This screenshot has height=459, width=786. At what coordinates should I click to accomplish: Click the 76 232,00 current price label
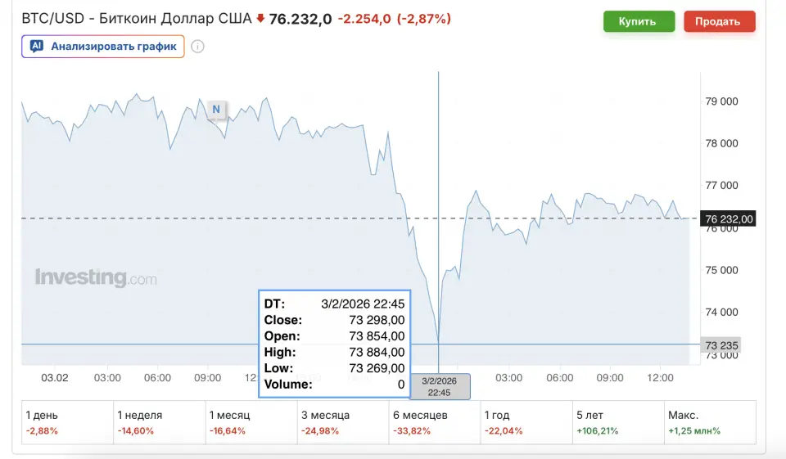728,218
